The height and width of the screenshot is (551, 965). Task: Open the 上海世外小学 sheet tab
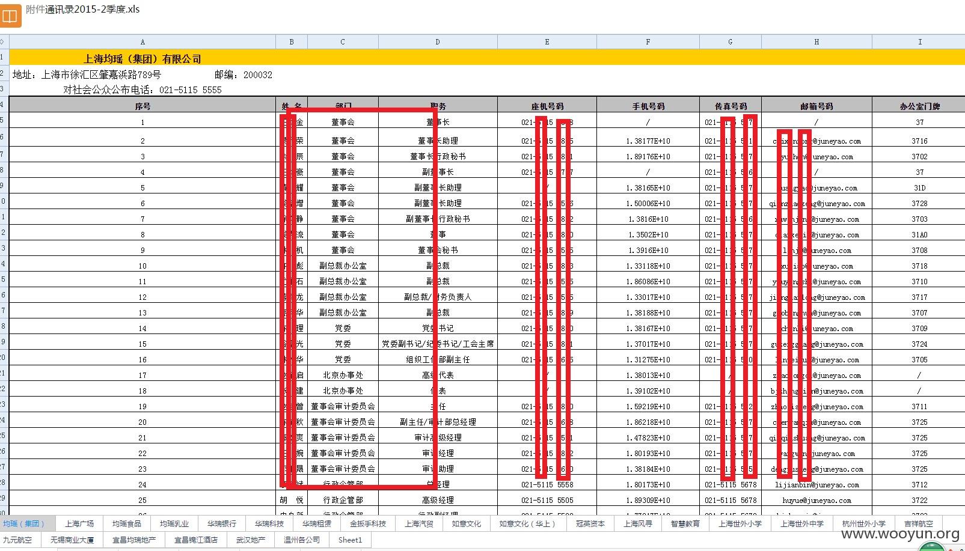click(x=740, y=523)
